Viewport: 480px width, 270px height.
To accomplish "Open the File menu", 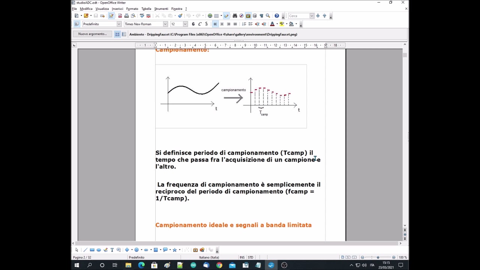I will [x=74, y=9].
